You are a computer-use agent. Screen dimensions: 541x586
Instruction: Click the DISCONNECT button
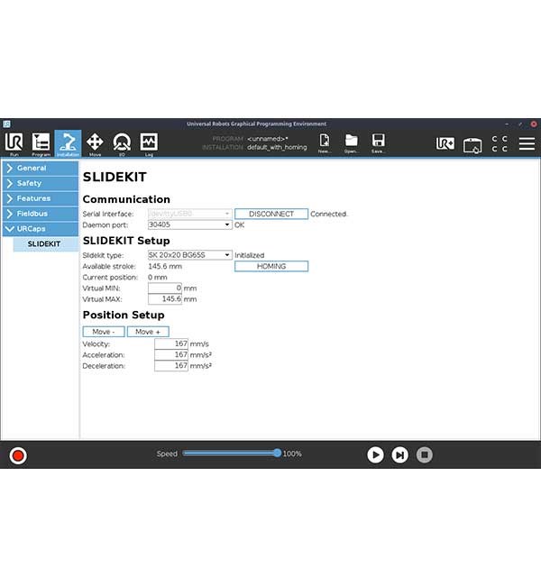(271, 214)
